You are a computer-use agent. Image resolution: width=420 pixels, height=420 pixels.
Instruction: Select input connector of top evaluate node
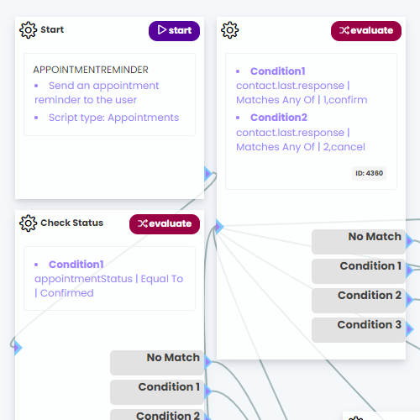219,227
